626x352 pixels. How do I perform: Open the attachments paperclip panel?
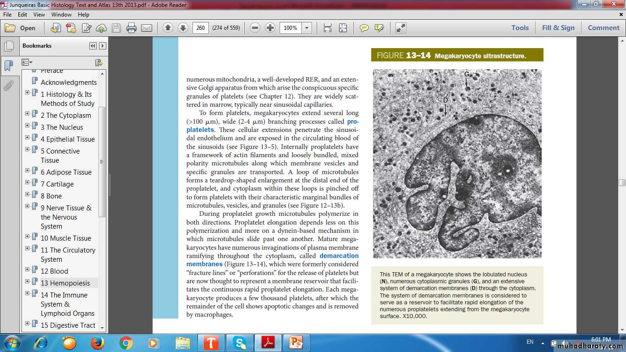point(9,85)
